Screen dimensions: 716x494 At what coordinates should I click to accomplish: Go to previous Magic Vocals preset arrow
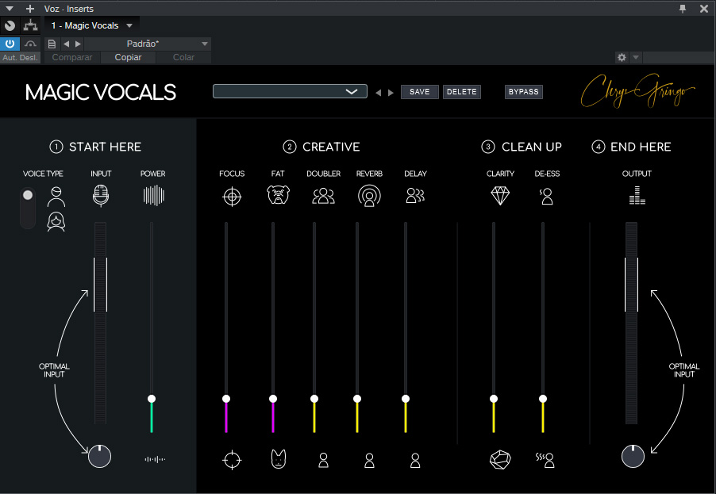[x=378, y=93]
